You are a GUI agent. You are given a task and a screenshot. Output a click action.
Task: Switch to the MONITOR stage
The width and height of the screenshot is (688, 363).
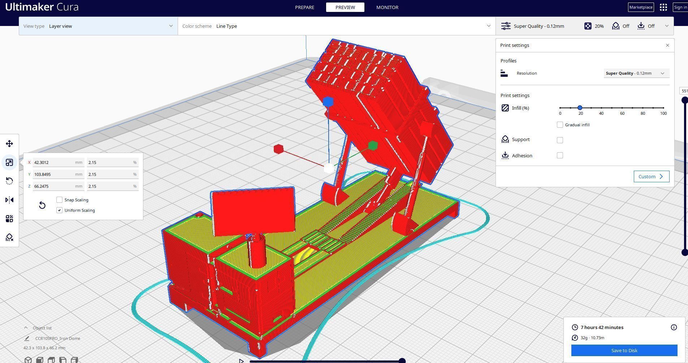[387, 7]
